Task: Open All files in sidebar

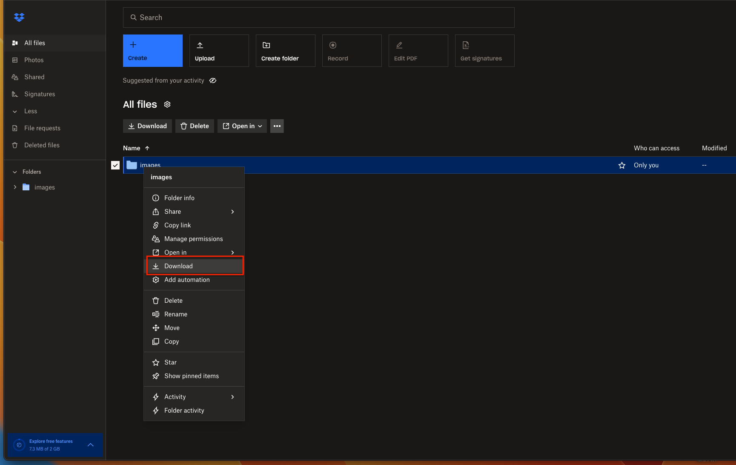Action: [54, 43]
